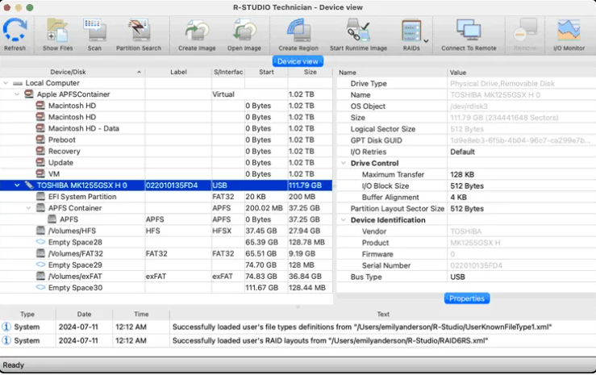Open the RAIDs dropdown arrow

pyautogui.click(x=427, y=41)
